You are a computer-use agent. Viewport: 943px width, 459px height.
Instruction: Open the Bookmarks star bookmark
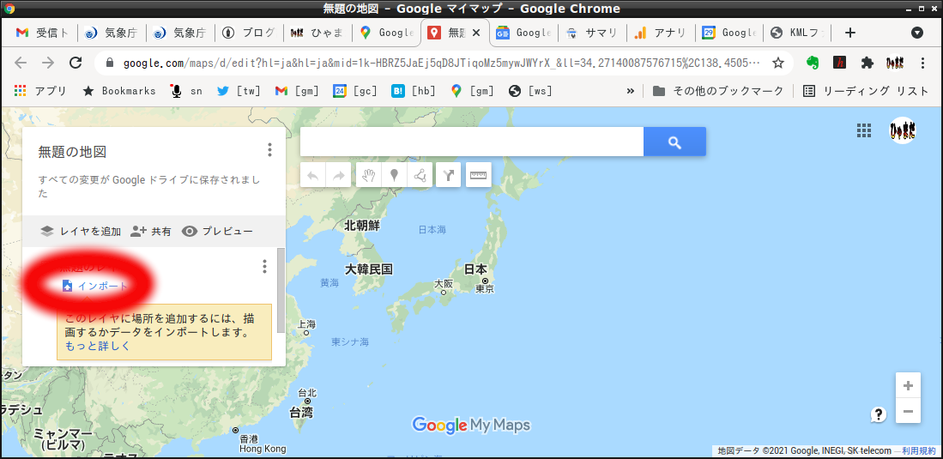[x=118, y=91]
